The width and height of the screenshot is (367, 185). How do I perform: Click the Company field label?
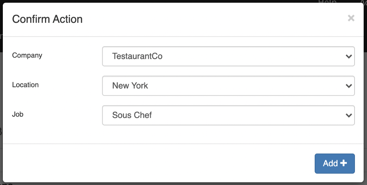[x=27, y=55]
